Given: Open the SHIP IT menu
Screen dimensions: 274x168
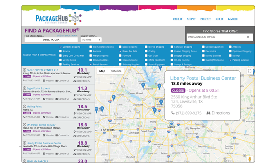Looking at the screenshot, I should pyautogui.click(x=191, y=19).
